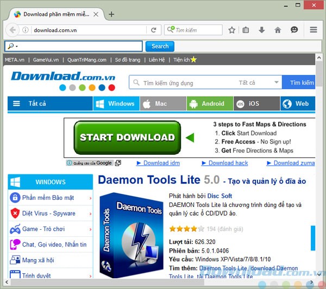326x289 pixels.
Task: Click the blue Search button in the toolbar
Action: click(160, 46)
